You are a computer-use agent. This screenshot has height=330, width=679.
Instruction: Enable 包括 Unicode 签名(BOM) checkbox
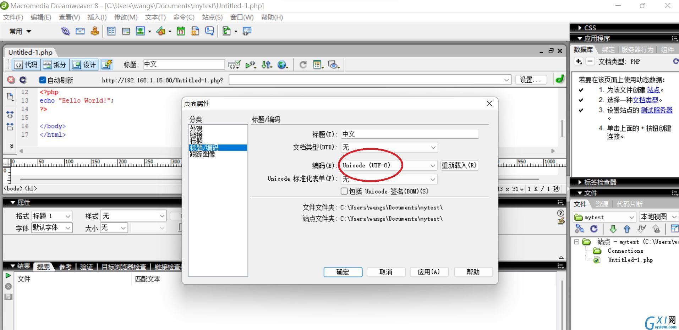[x=344, y=191]
